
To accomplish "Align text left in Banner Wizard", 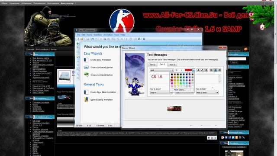I will (211, 70).
